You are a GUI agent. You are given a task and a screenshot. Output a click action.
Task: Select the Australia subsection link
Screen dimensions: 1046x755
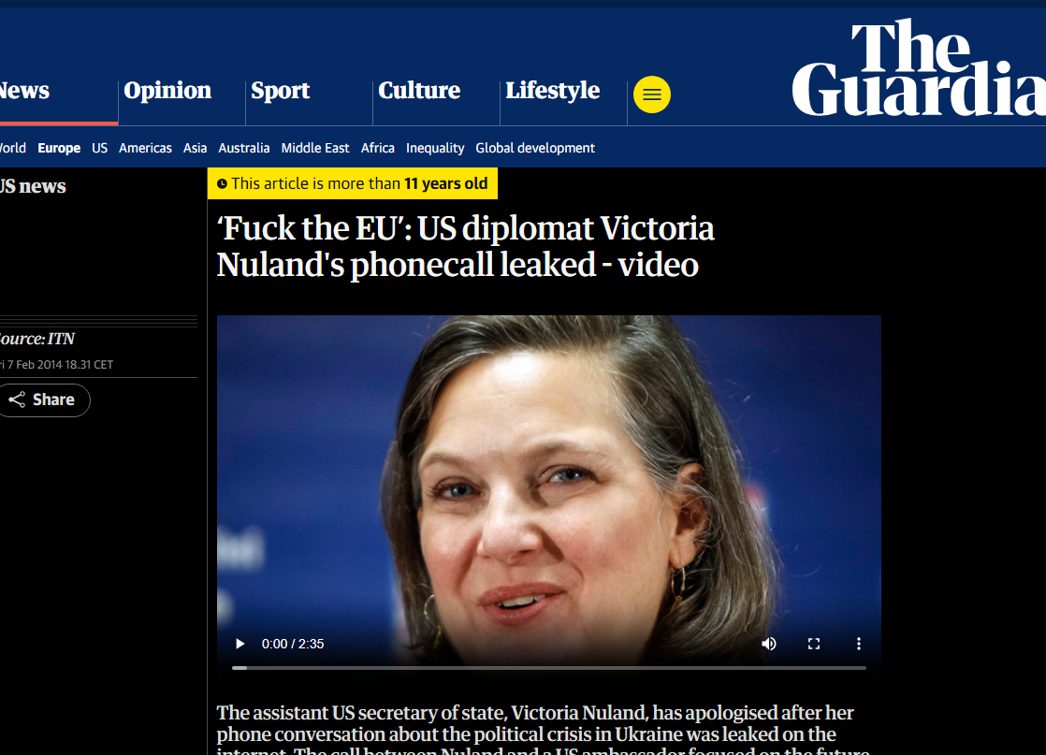pos(244,148)
